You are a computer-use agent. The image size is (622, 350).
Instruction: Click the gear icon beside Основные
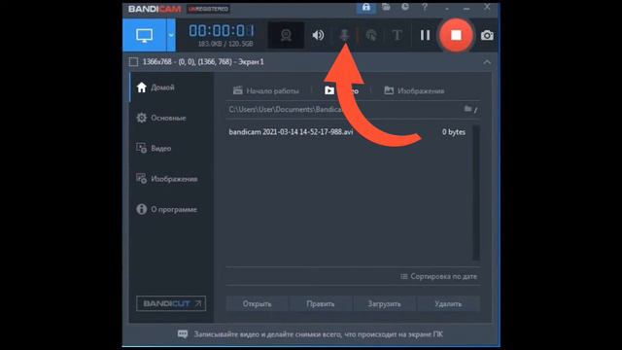click(142, 118)
